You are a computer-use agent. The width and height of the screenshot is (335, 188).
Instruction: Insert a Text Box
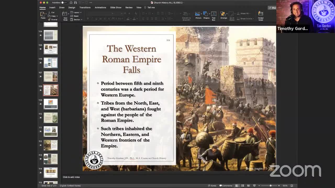coord(214,16)
